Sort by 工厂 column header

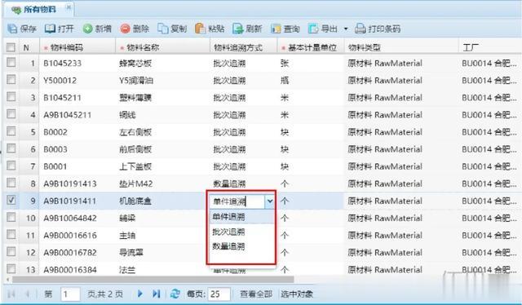(490, 47)
